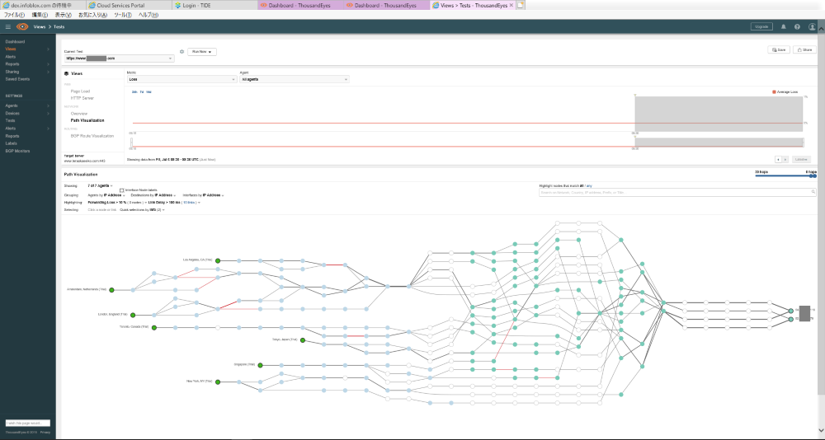The image size is (825, 440).
Task: Expand the Sharing sidebar submenu arrow
Action: 49,72
